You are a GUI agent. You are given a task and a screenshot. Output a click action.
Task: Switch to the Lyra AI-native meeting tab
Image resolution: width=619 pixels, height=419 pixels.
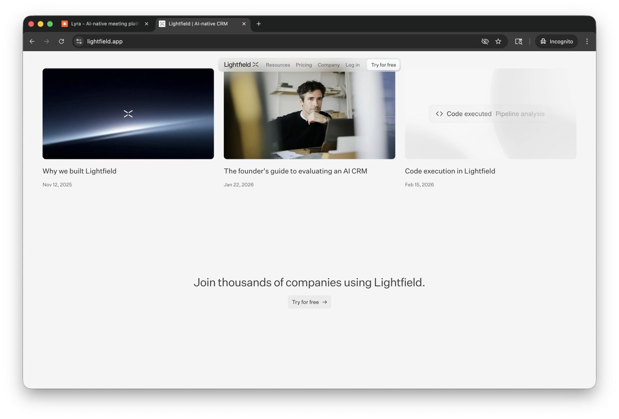pos(105,24)
